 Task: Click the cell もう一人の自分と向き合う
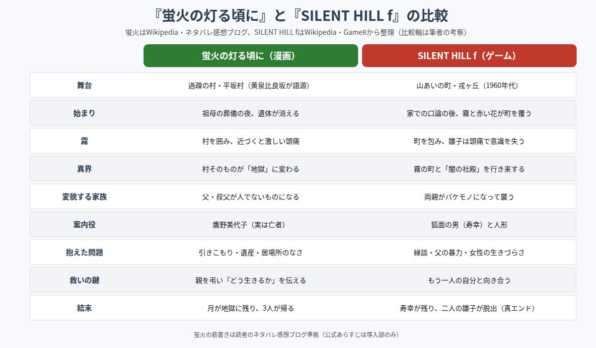pyautogui.click(x=469, y=280)
